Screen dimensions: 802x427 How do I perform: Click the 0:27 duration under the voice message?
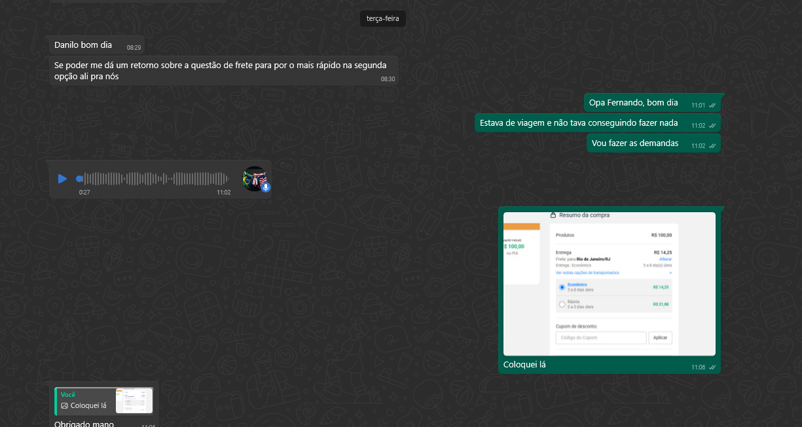[x=84, y=193]
